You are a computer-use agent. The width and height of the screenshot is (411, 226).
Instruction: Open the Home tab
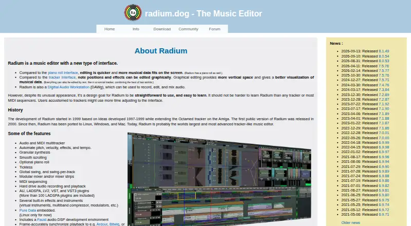[109, 29]
